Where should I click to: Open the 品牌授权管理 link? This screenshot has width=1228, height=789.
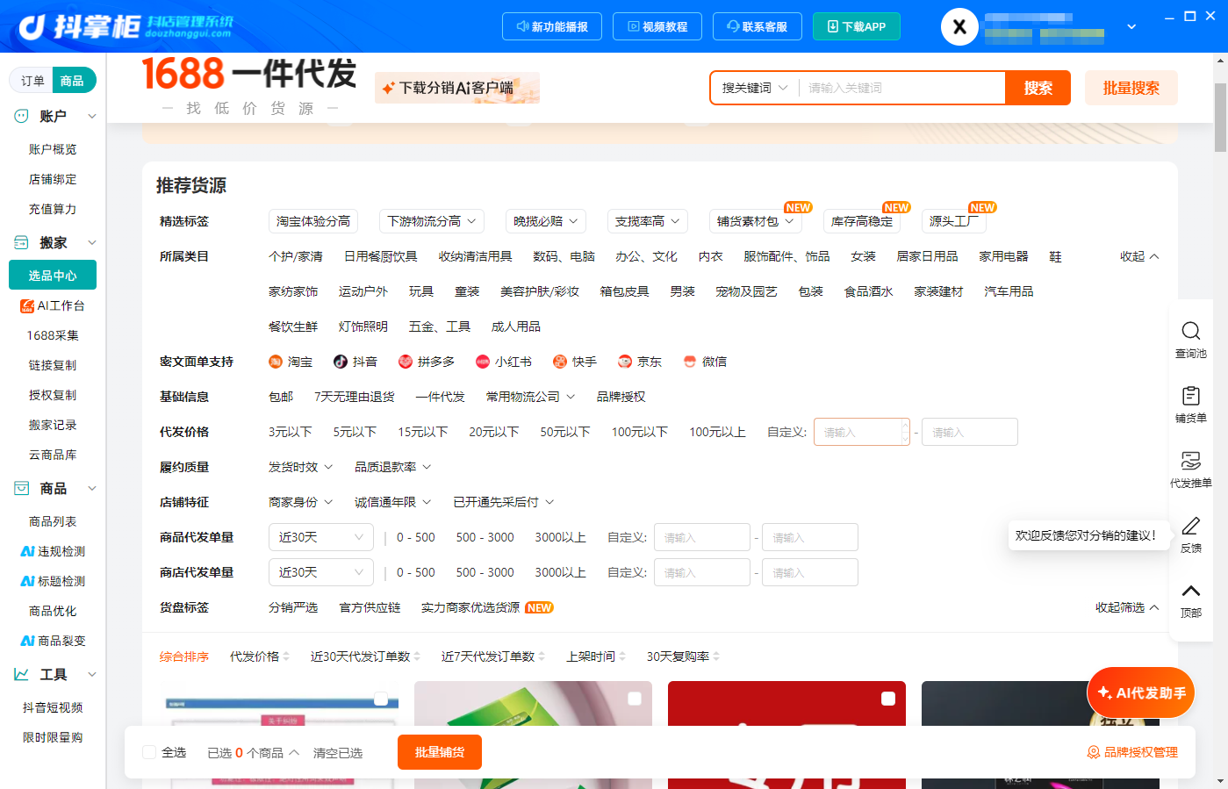click(x=1132, y=752)
